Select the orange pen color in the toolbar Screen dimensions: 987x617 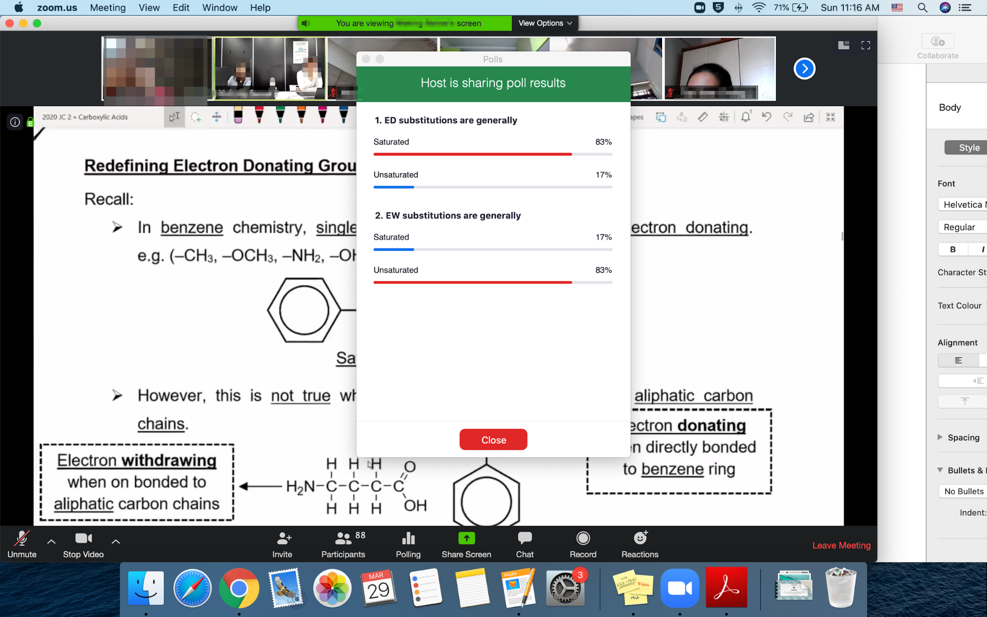click(301, 116)
